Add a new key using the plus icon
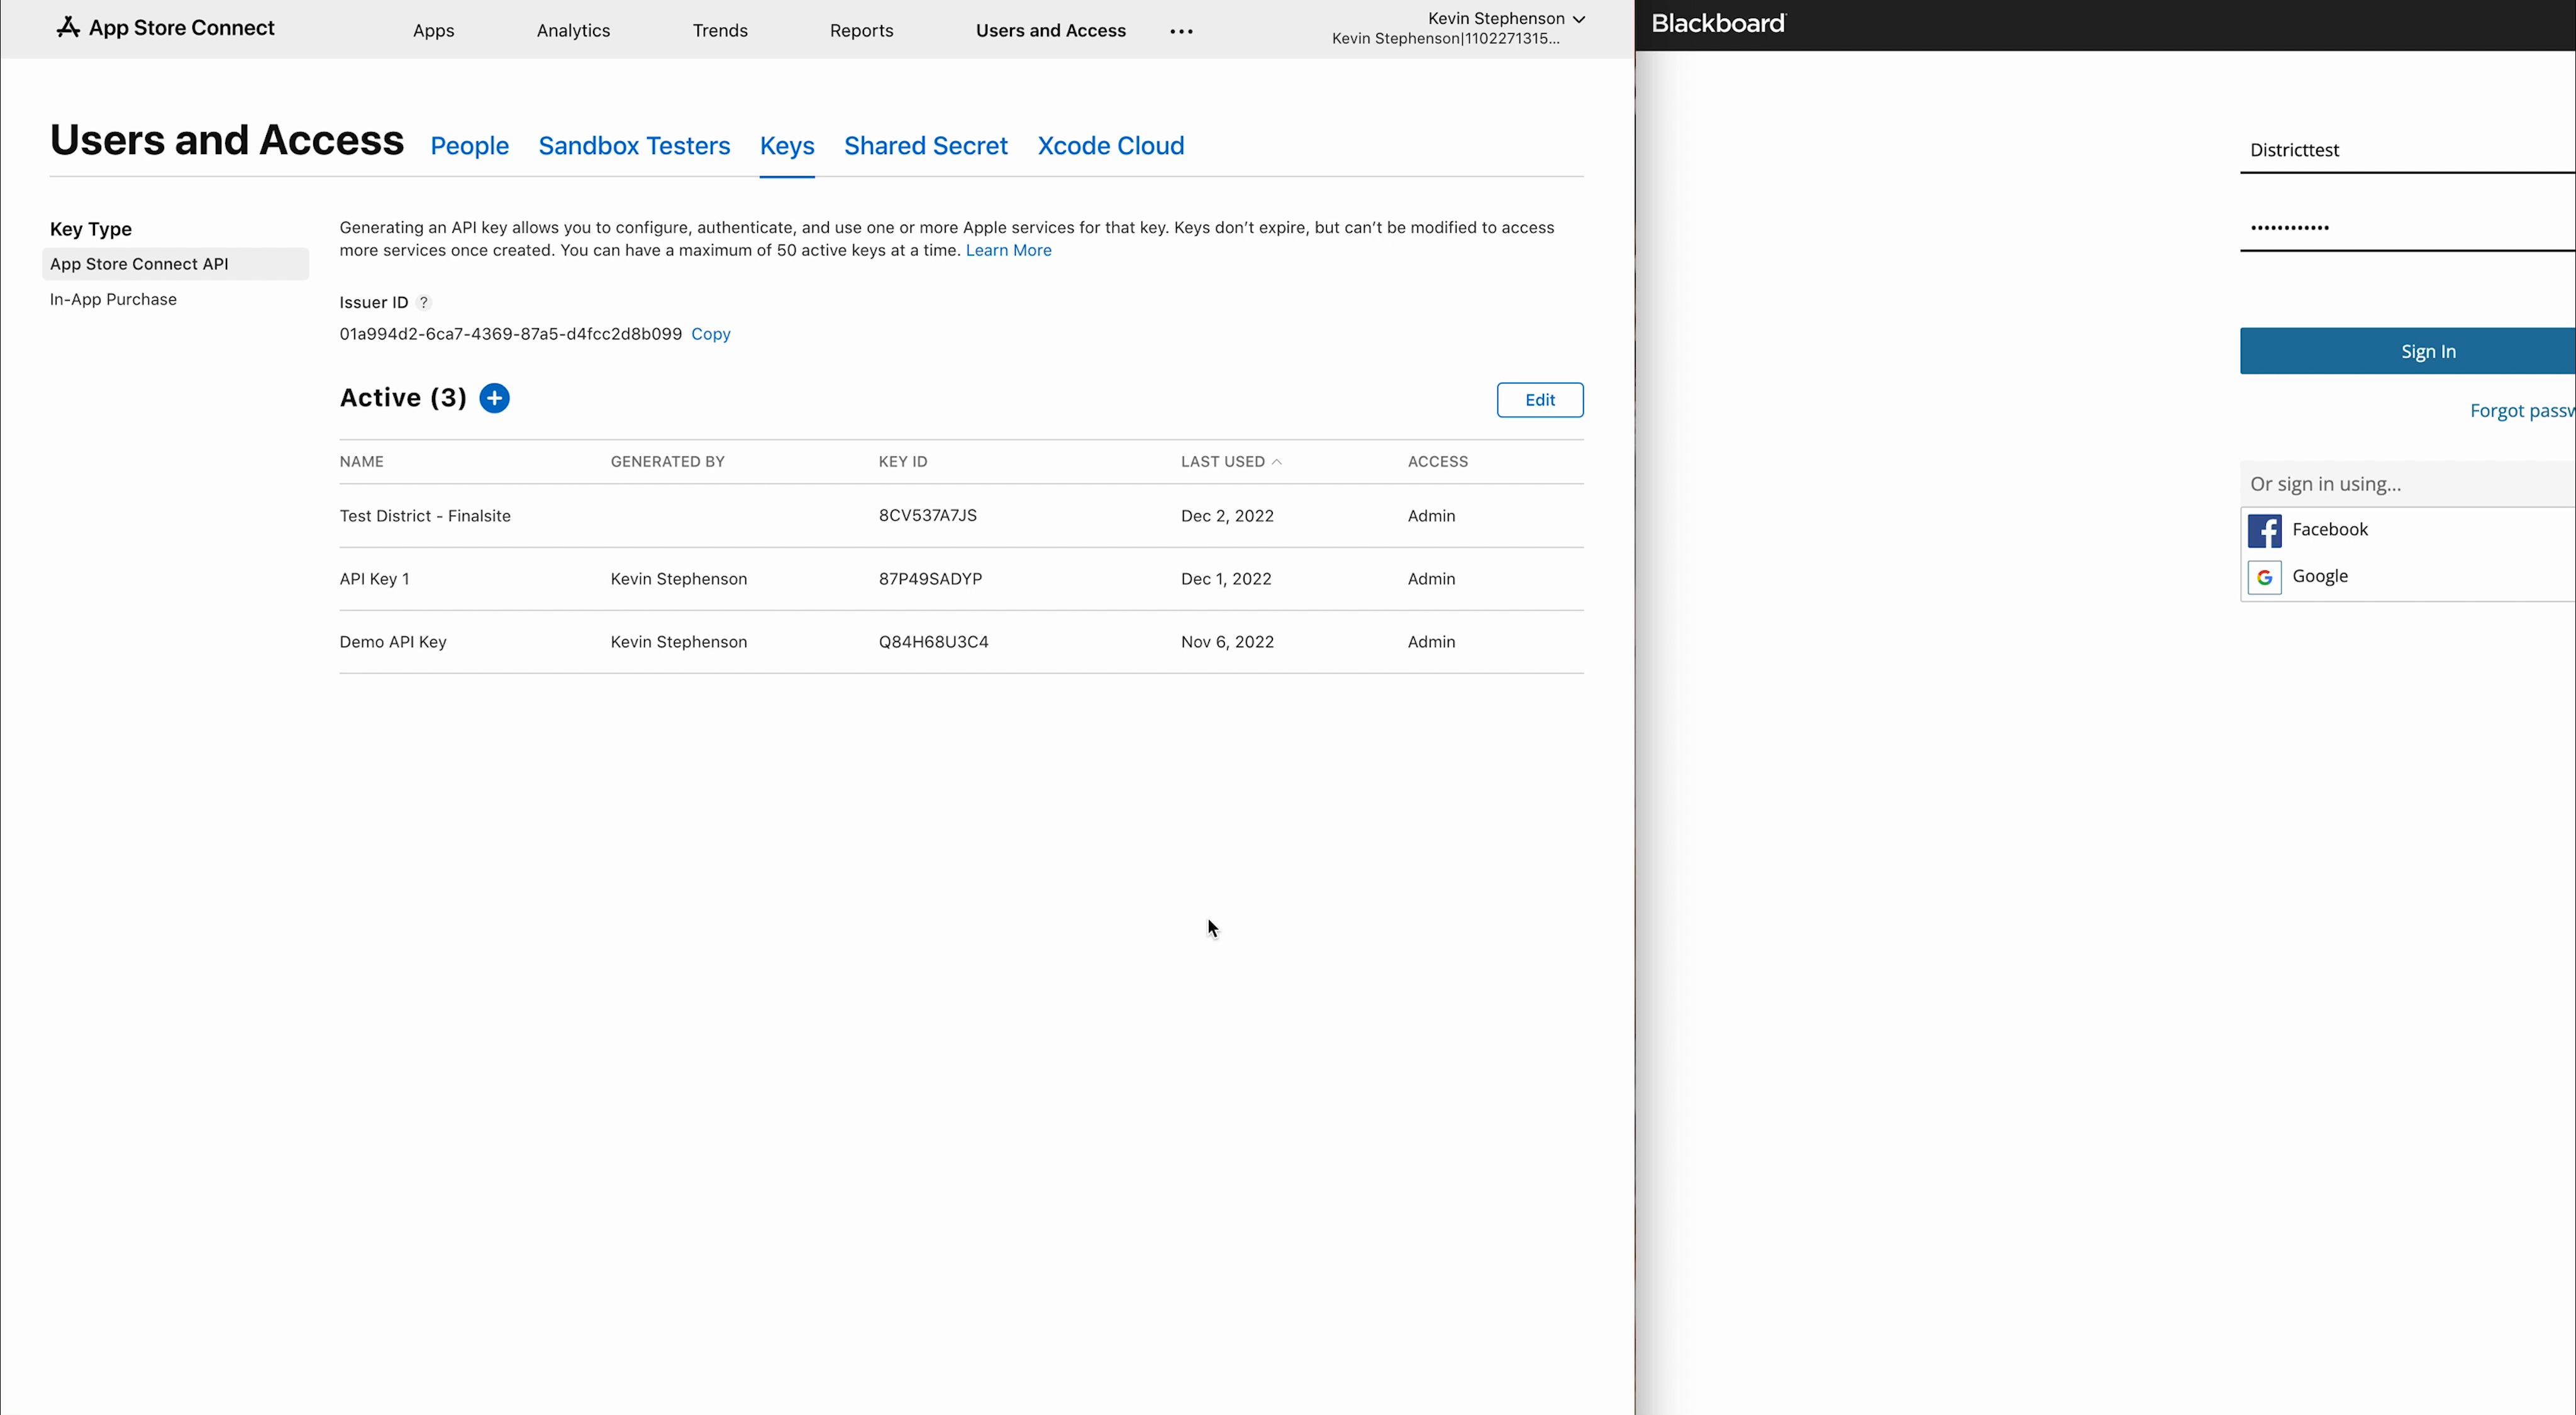The width and height of the screenshot is (2576, 1415). (494, 397)
